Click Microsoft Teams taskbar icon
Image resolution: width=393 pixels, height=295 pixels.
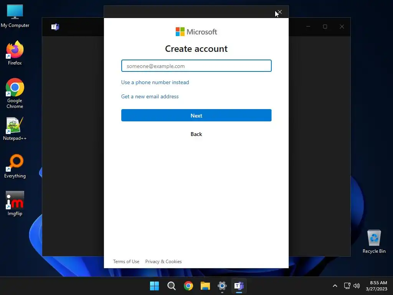(x=239, y=286)
